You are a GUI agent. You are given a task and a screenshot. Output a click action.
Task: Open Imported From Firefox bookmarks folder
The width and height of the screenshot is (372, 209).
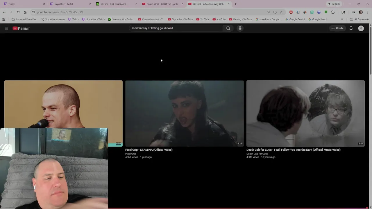coord(24,19)
